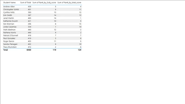Click Patrick O'Donnell's total 416
The image size is (185, 104).
click(29, 36)
